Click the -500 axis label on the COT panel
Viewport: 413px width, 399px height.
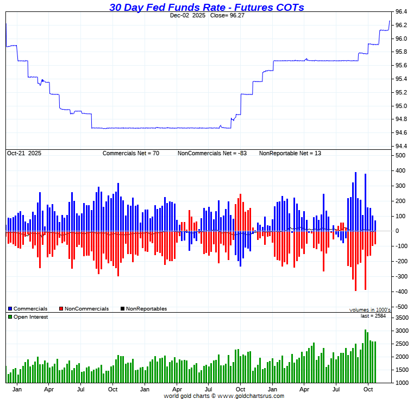tap(401, 307)
